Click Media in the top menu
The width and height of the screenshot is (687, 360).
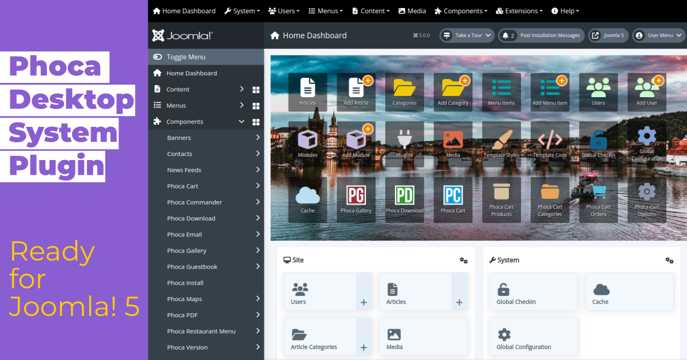412,11
